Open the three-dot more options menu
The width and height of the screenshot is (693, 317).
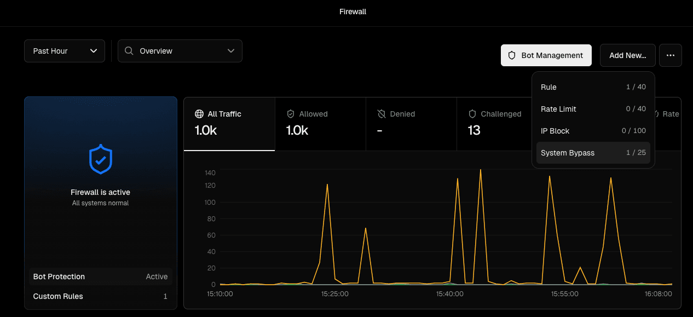670,55
